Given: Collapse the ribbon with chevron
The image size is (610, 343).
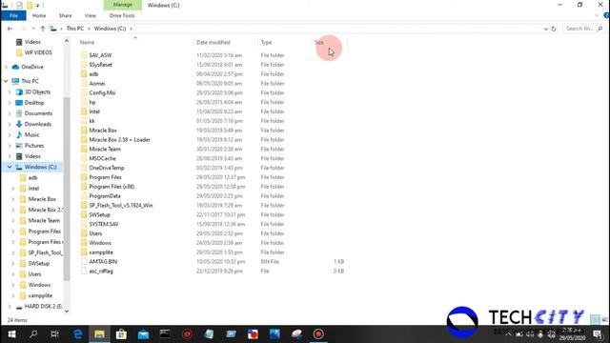Looking at the screenshot, I should click(x=597, y=15).
